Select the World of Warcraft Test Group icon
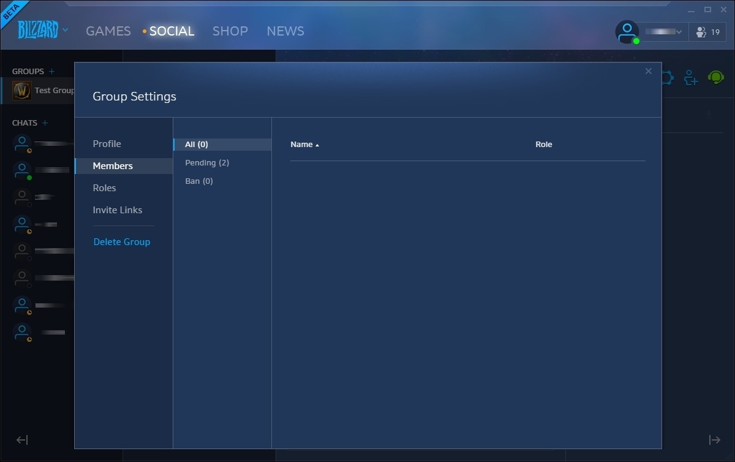The width and height of the screenshot is (735, 462). point(22,91)
